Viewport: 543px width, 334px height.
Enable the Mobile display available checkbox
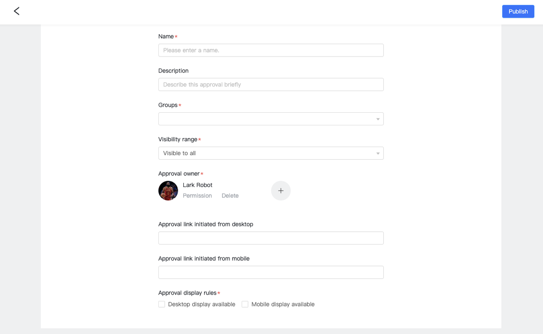click(245, 304)
